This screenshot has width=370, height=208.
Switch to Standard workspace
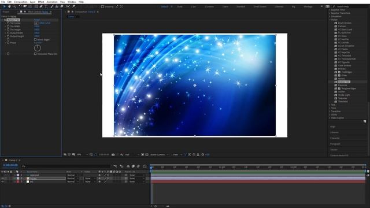tap(240, 6)
